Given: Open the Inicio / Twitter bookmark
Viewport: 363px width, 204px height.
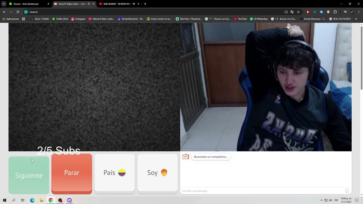Looking at the screenshot, I should (x=40, y=19).
